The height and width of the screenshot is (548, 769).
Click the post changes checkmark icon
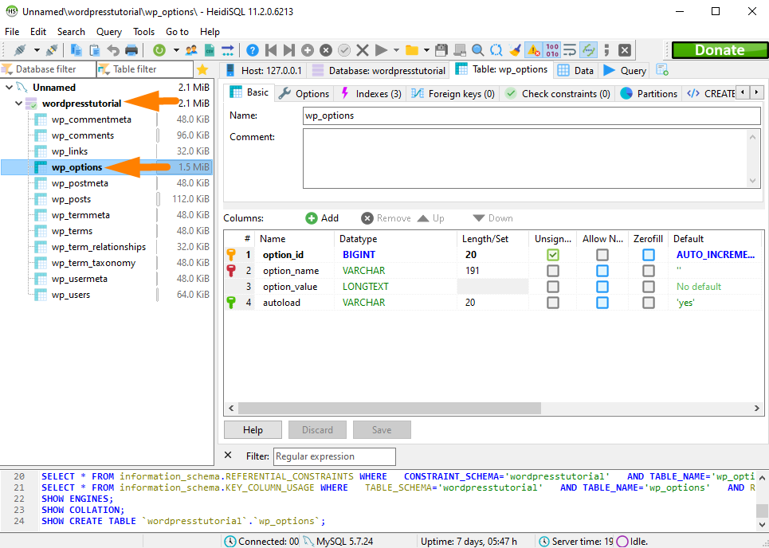coord(344,50)
